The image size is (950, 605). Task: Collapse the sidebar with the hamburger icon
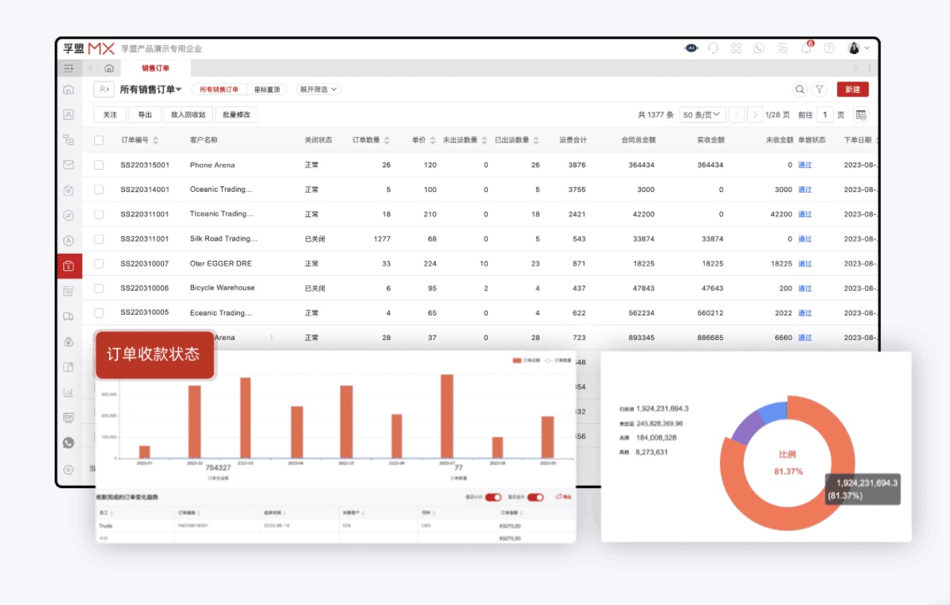(69, 68)
